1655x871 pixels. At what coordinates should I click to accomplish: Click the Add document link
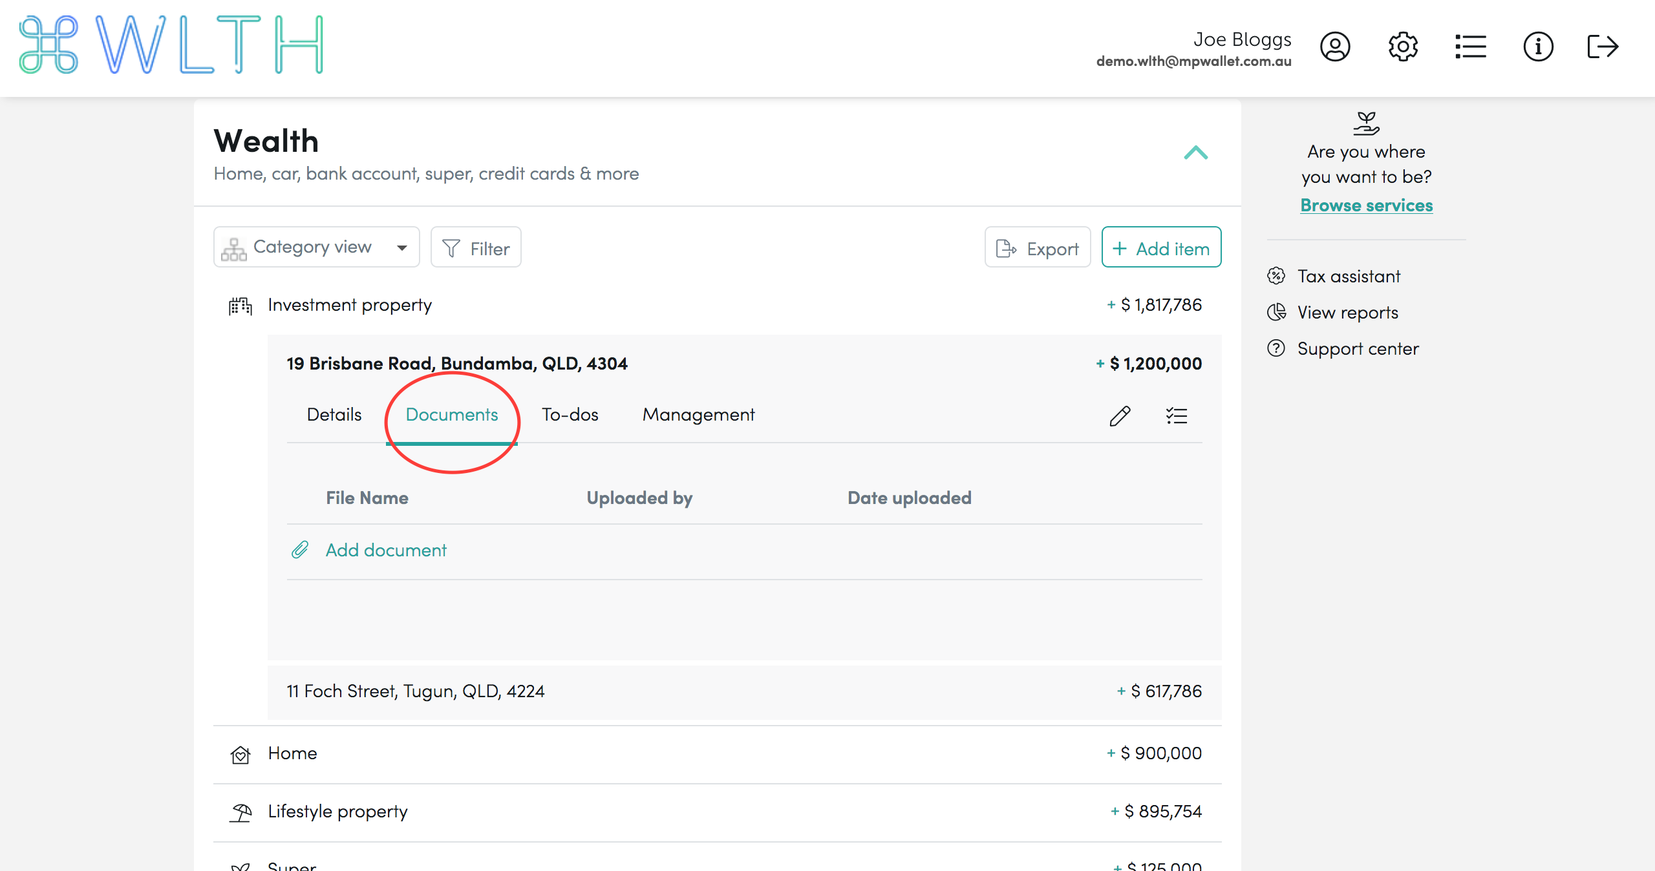(386, 551)
